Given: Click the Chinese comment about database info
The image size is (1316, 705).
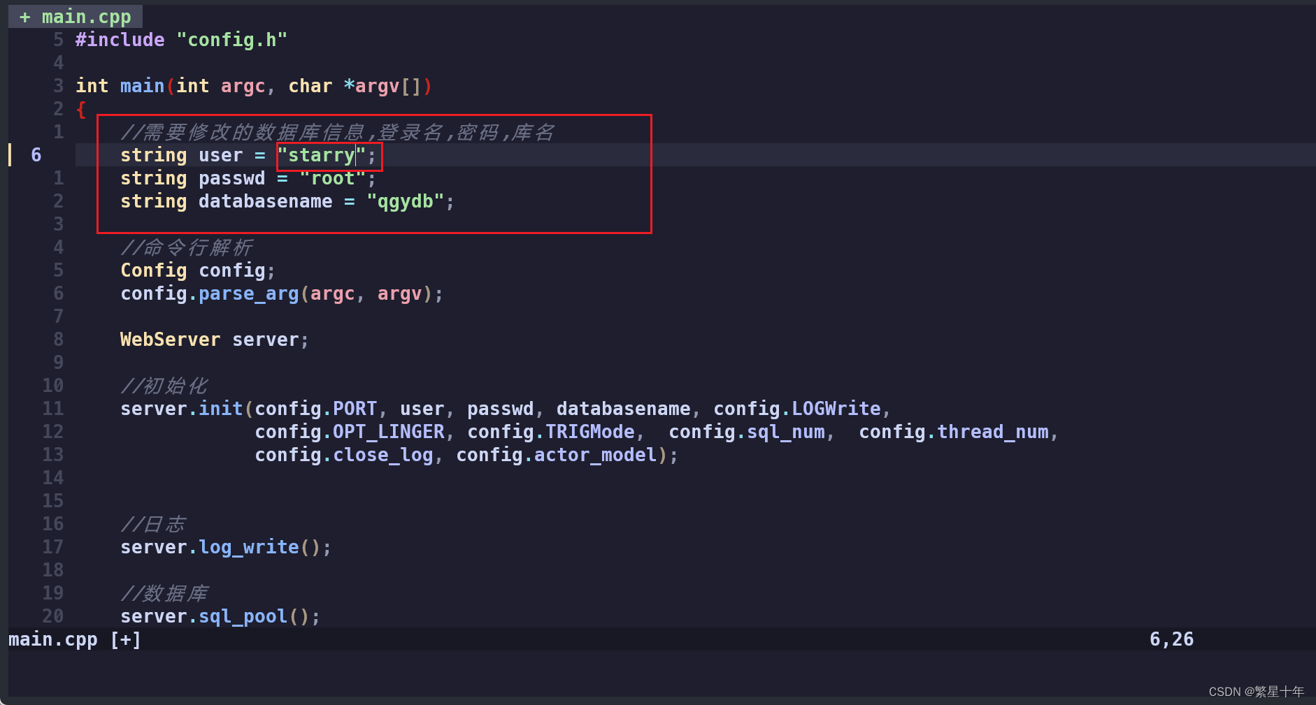Looking at the screenshot, I should pyautogui.click(x=336, y=131).
